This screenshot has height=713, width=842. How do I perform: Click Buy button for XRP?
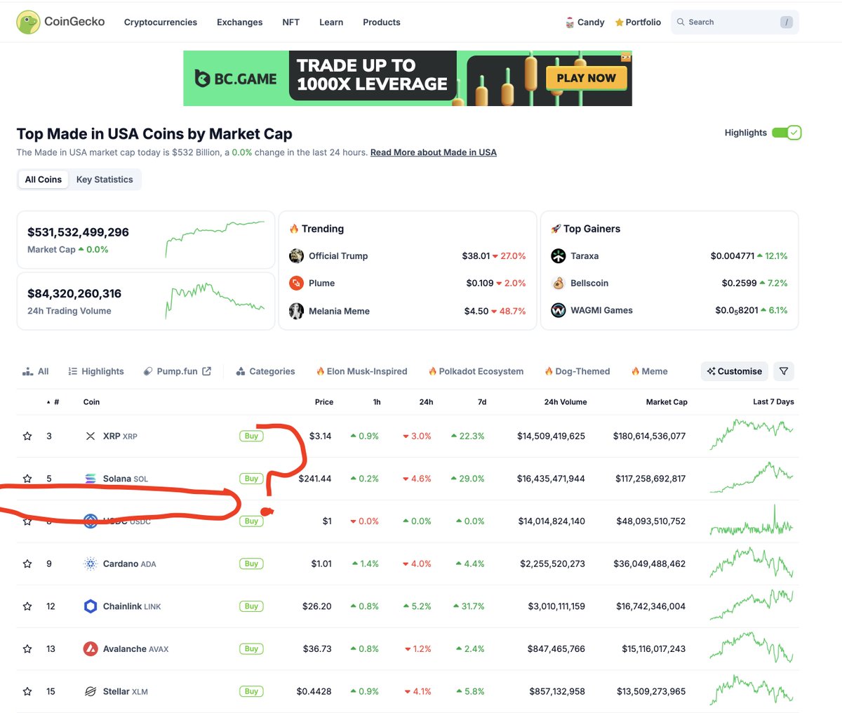pyautogui.click(x=251, y=436)
